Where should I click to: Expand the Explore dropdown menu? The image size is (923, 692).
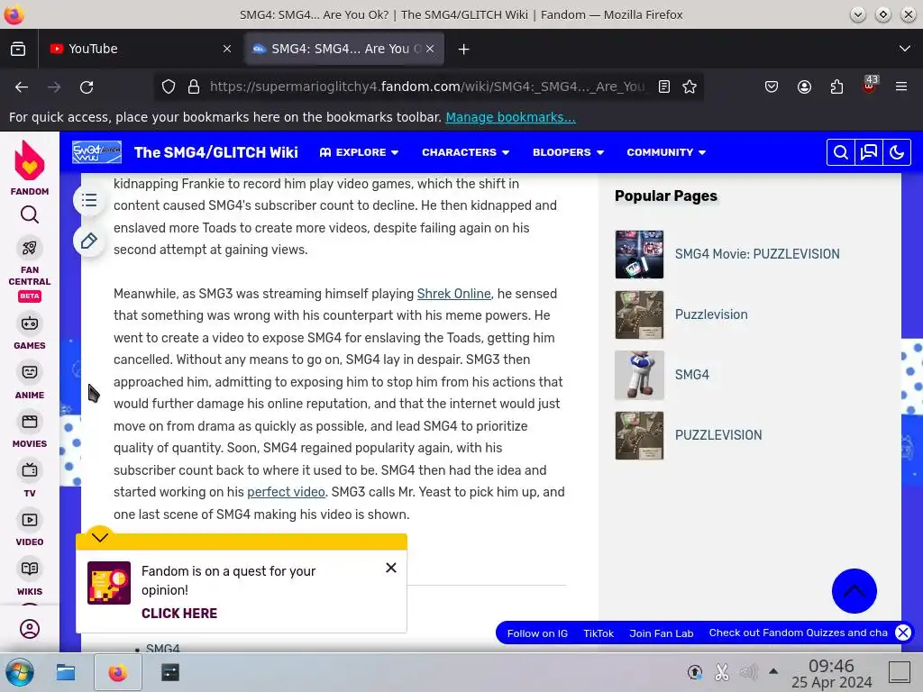[x=359, y=152]
